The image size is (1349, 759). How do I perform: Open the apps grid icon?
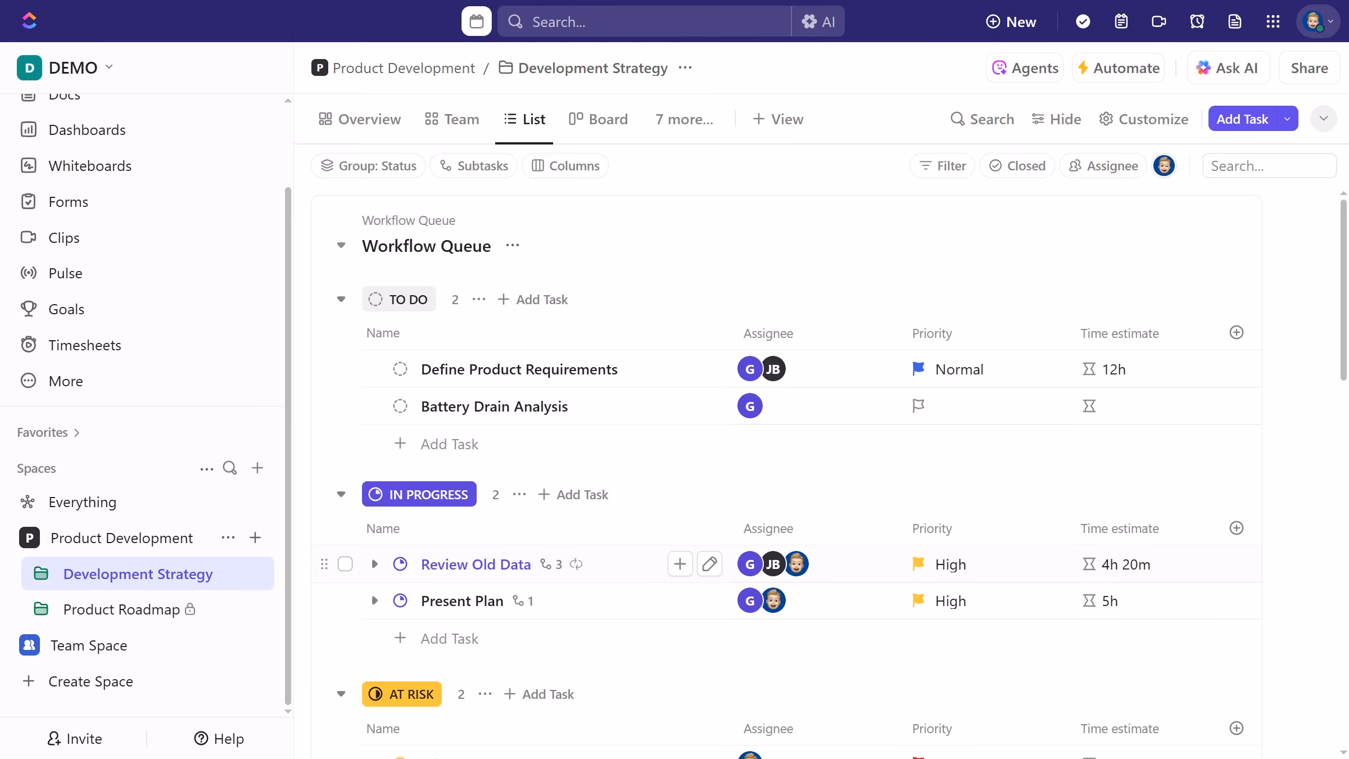click(x=1273, y=21)
